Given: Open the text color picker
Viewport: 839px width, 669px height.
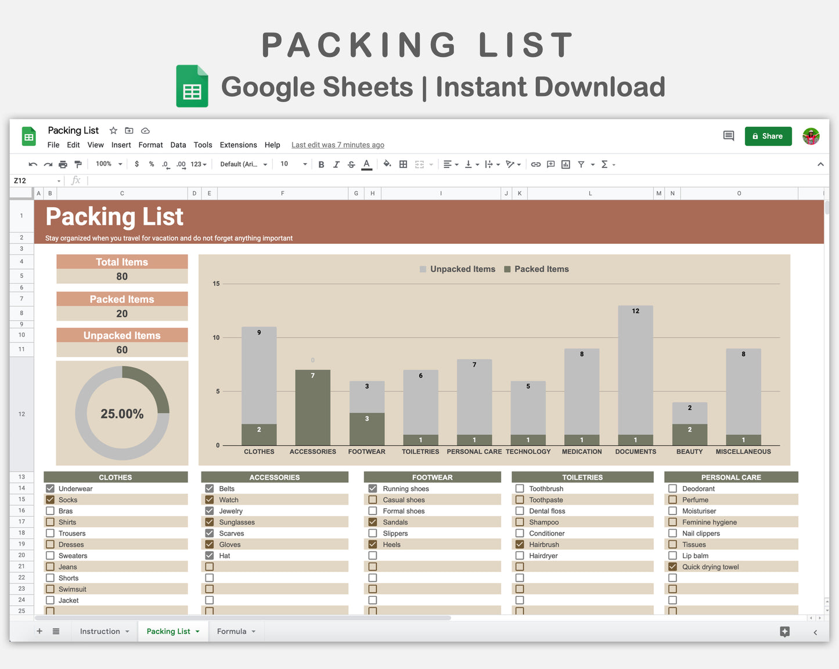Looking at the screenshot, I should 366,164.
